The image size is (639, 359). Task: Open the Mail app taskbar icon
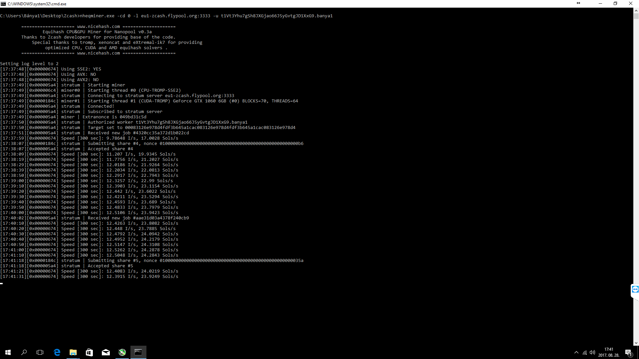(106, 352)
